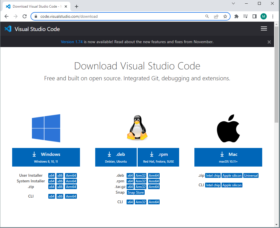Click the Visual Studio Code header logo
Screen dimensions: 280x228
point(32,29)
